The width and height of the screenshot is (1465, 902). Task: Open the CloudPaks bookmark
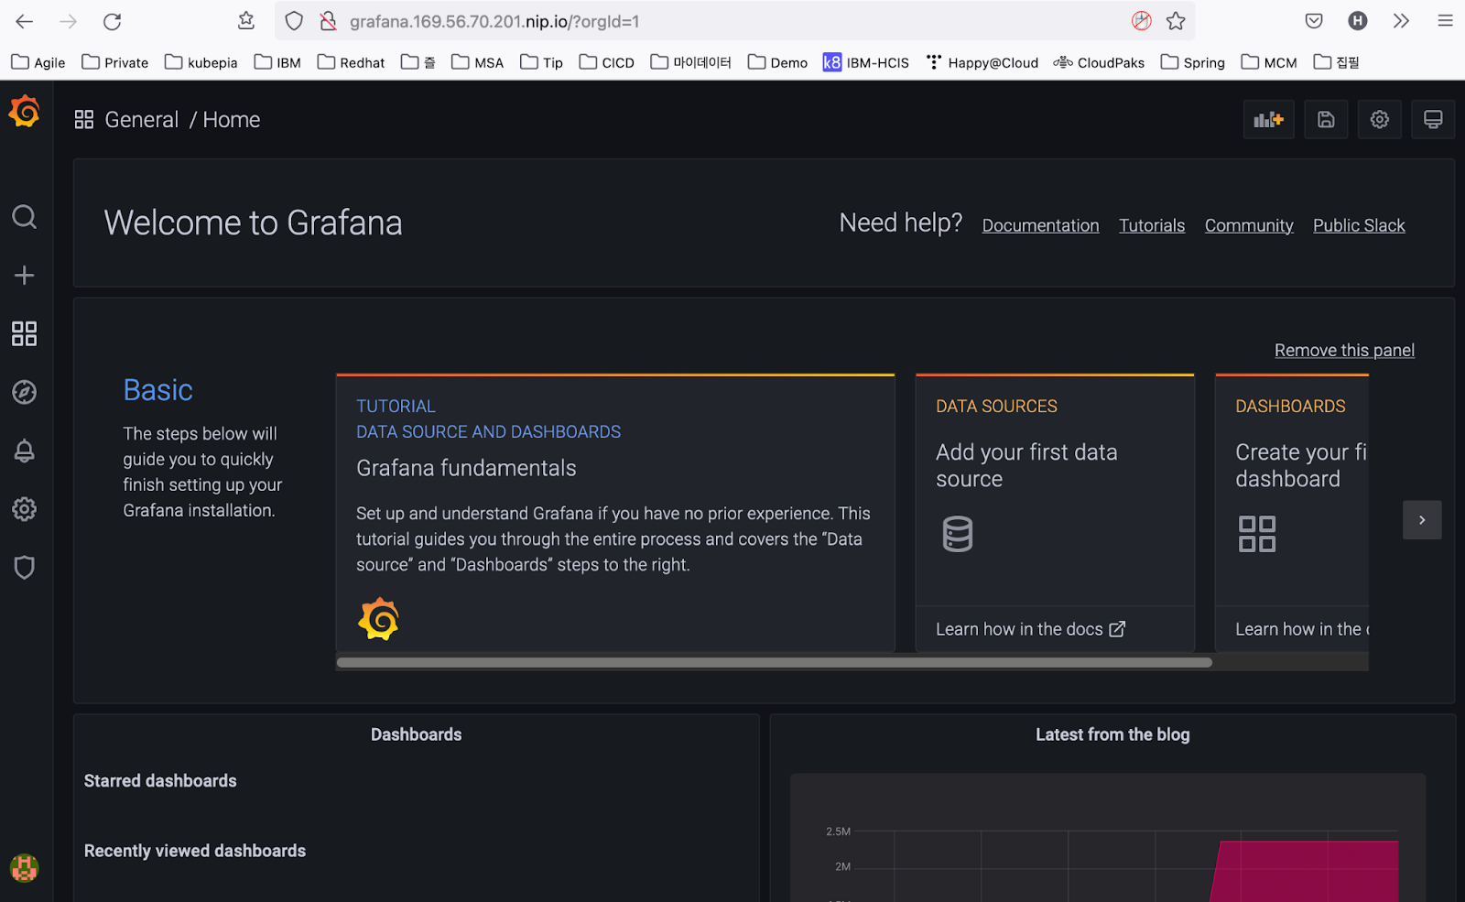pos(1099,62)
